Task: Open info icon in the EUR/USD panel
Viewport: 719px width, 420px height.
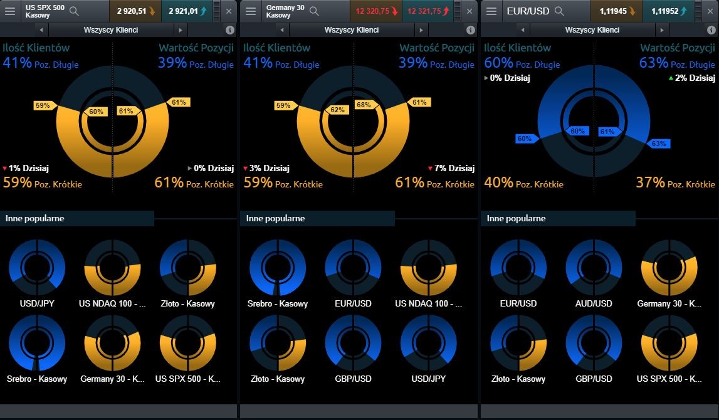Action: 710,30
